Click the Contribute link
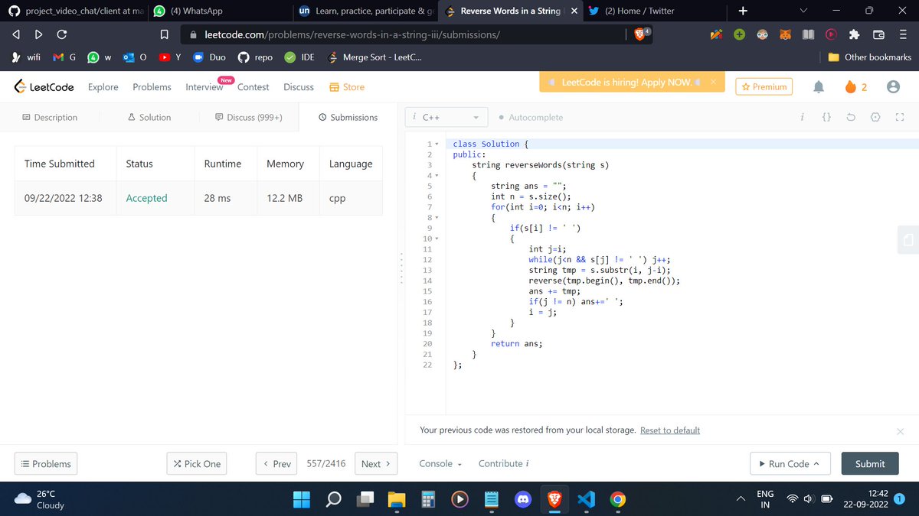 tap(504, 464)
